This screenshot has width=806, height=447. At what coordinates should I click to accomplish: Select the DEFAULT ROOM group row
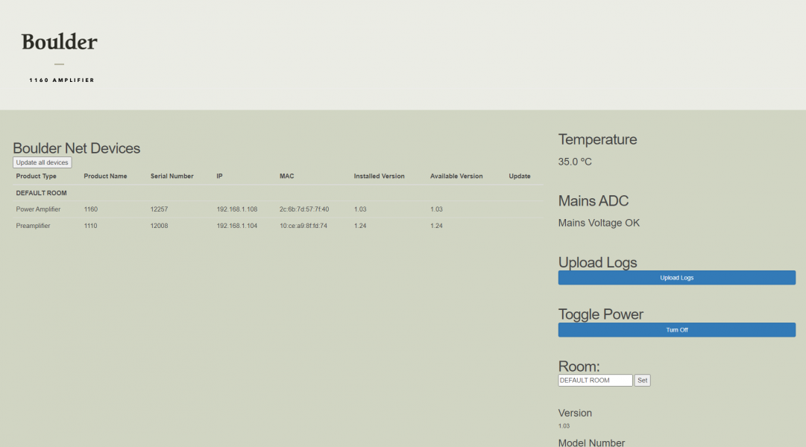pos(277,193)
